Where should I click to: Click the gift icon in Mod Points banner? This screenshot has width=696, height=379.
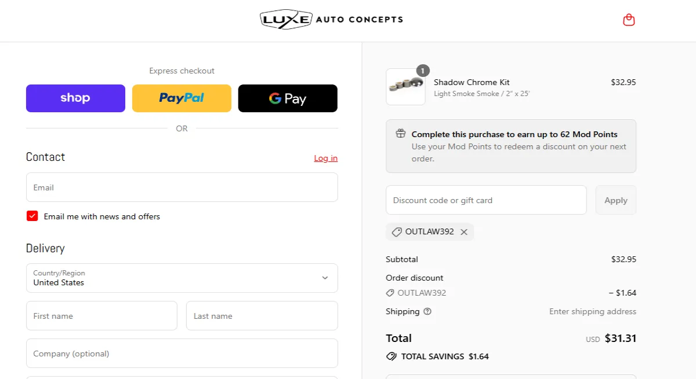pos(401,134)
